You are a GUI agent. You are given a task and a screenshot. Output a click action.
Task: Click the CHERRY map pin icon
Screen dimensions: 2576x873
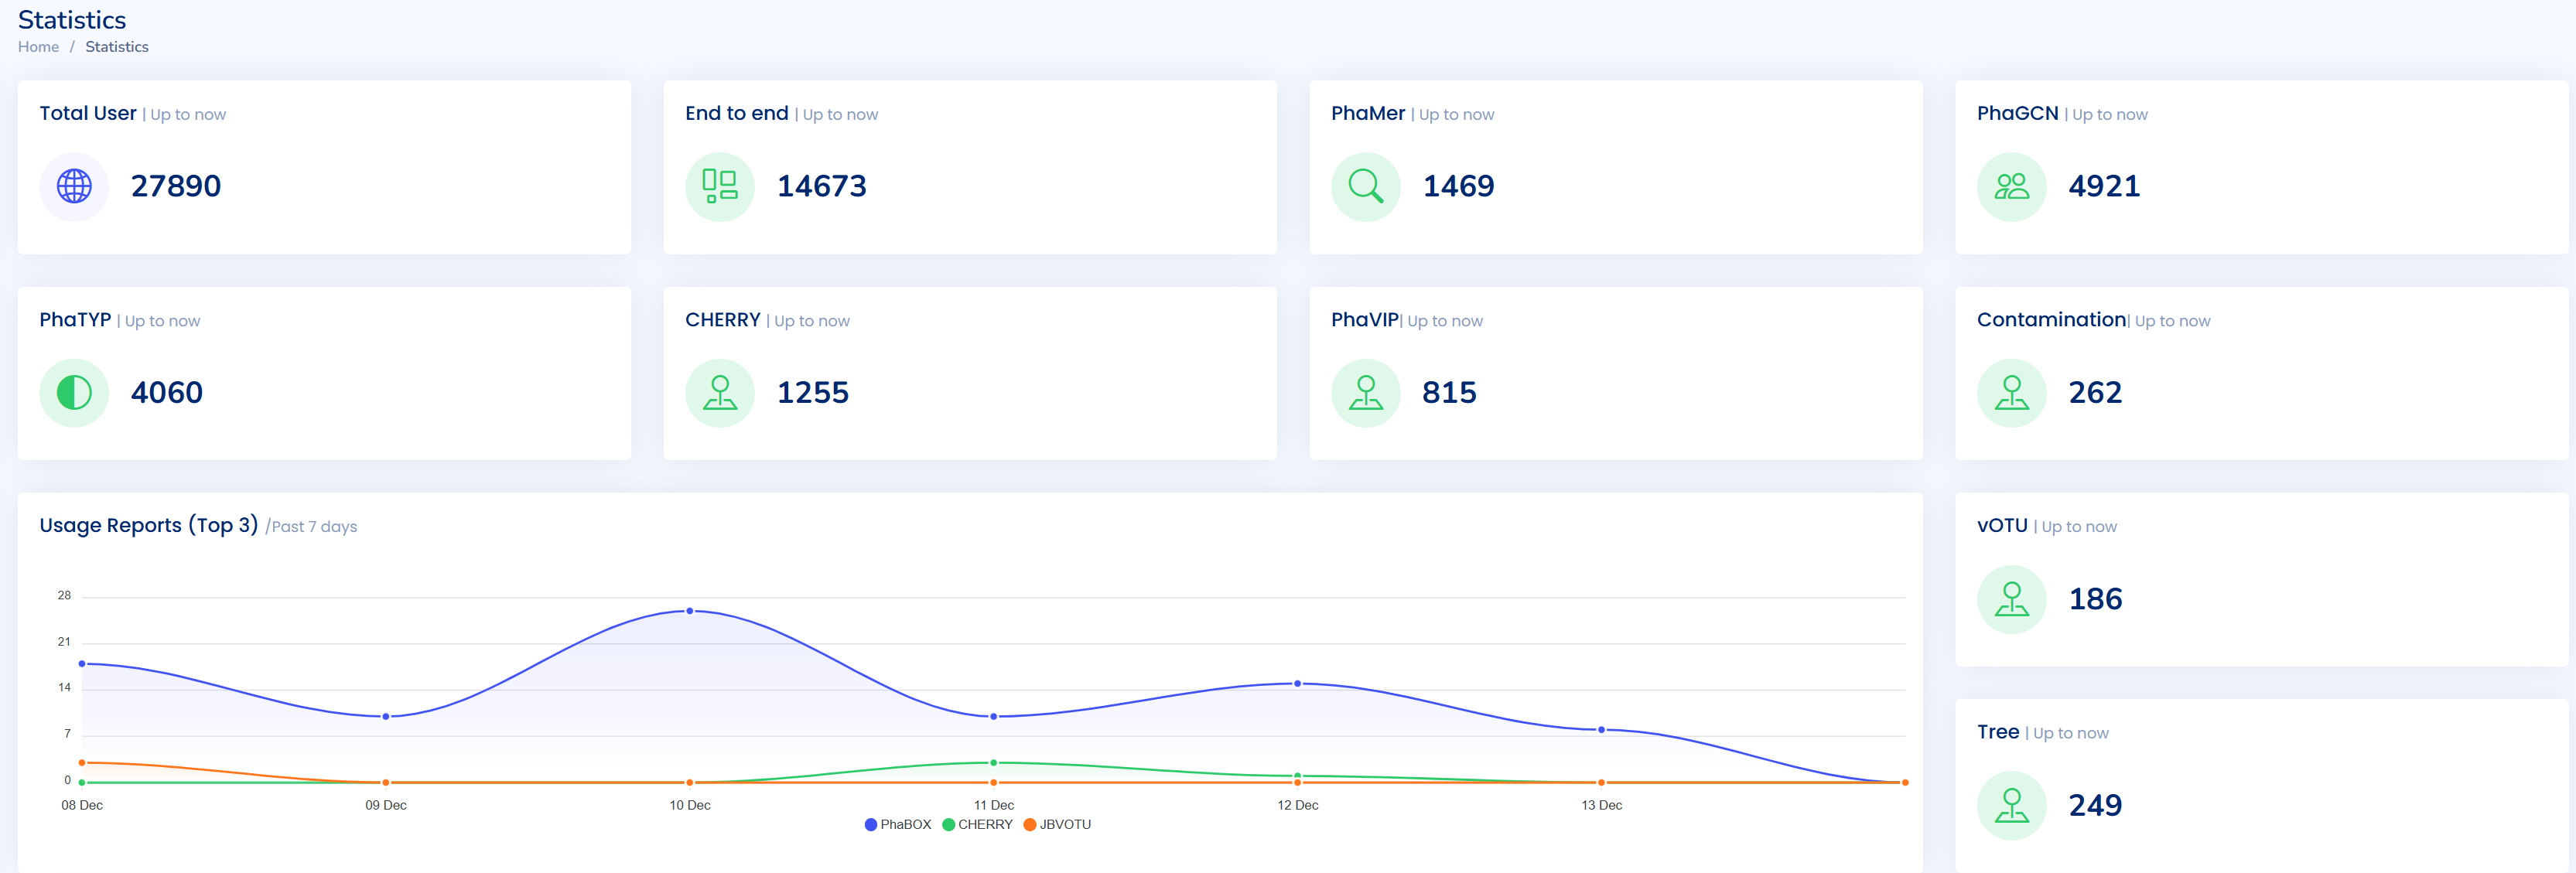(x=719, y=393)
